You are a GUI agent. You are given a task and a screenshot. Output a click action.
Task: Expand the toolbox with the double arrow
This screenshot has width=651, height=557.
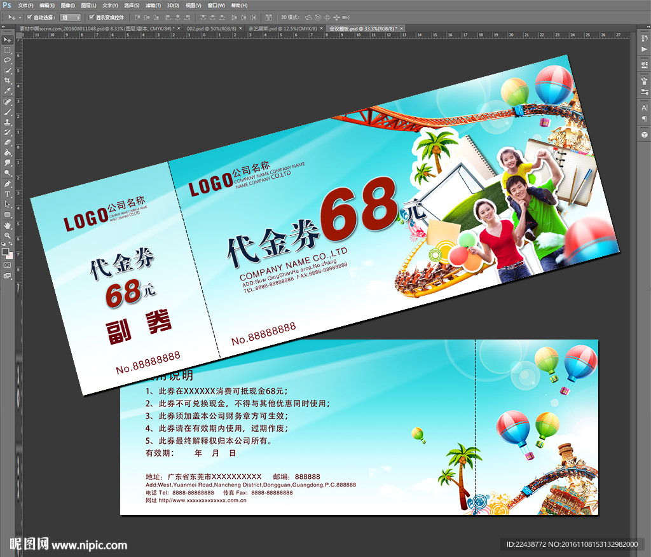(3, 27)
